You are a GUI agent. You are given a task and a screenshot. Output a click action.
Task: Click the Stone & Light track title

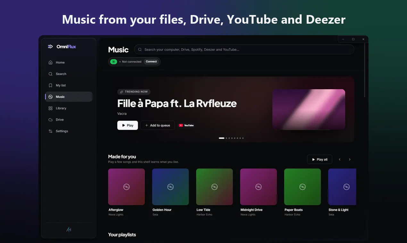click(x=338, y=210)
